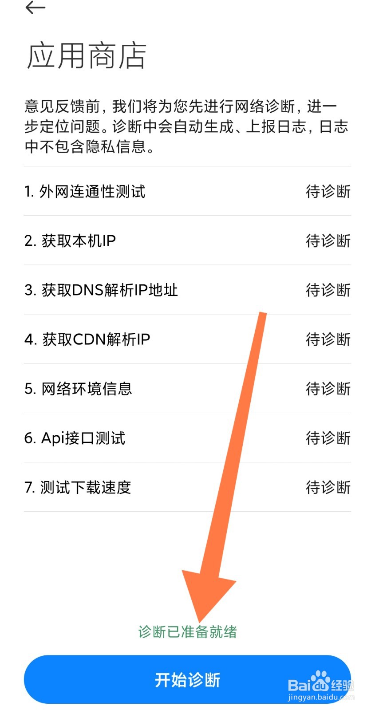Tap 待诊断 status for 网络环境信息
375x710 pixels.
(328, 389)
